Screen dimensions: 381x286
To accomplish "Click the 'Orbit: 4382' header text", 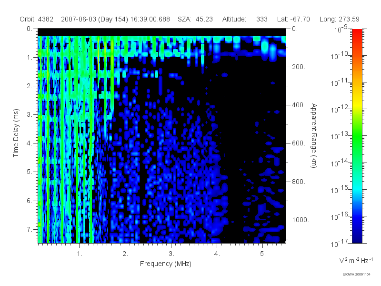I will pos(37,19).
